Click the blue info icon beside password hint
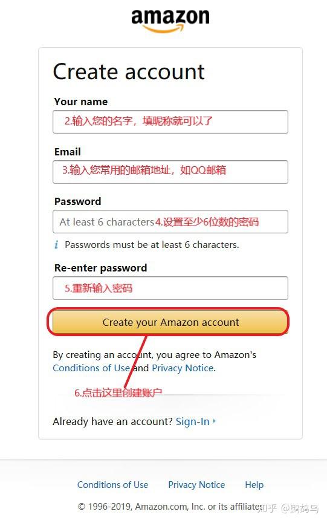The width and height of the screenshot is (327, 523). coord(56,244)
